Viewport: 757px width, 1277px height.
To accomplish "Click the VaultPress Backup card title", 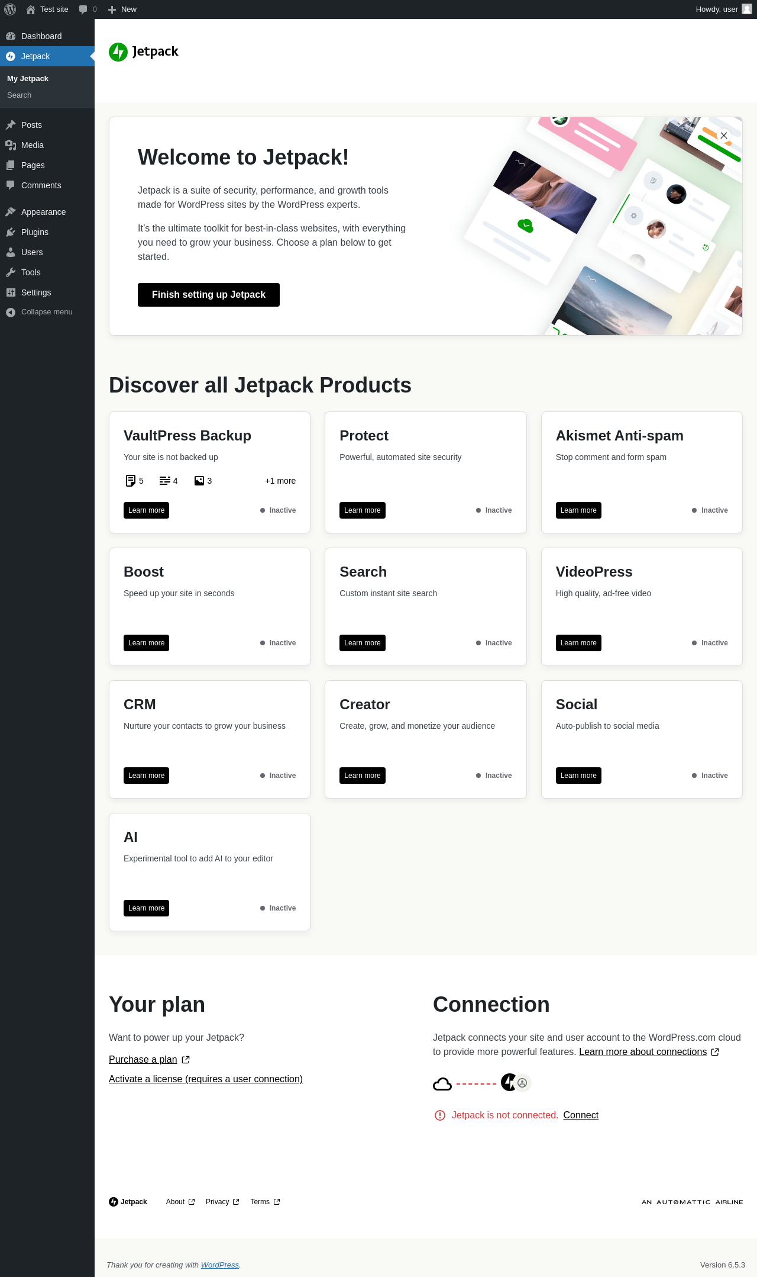I will tap(187, 436).
